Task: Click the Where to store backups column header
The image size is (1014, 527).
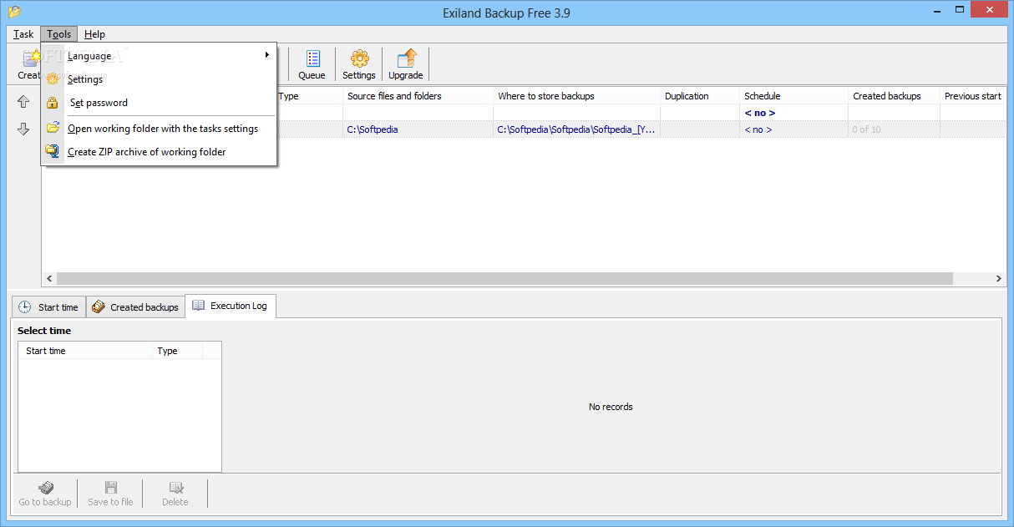Action: tap(576, 96)
